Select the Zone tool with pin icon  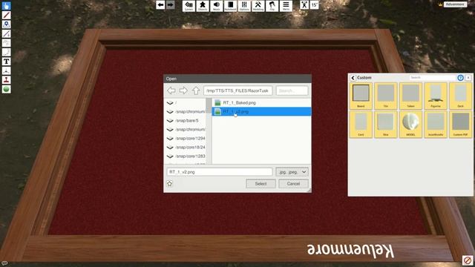coord(7,24)
